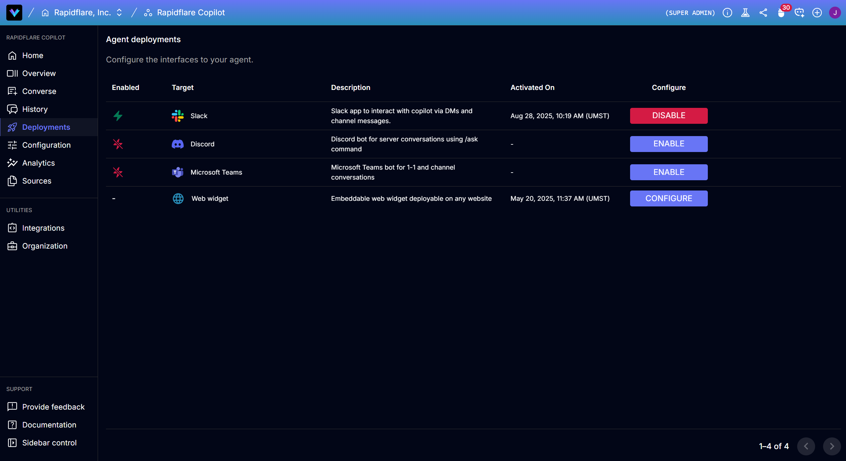Image resolution: width=846 pixels, height=461 pixels.
Task: Click the chat sparkle assistant icon
Action: click(x=799, y=13)
